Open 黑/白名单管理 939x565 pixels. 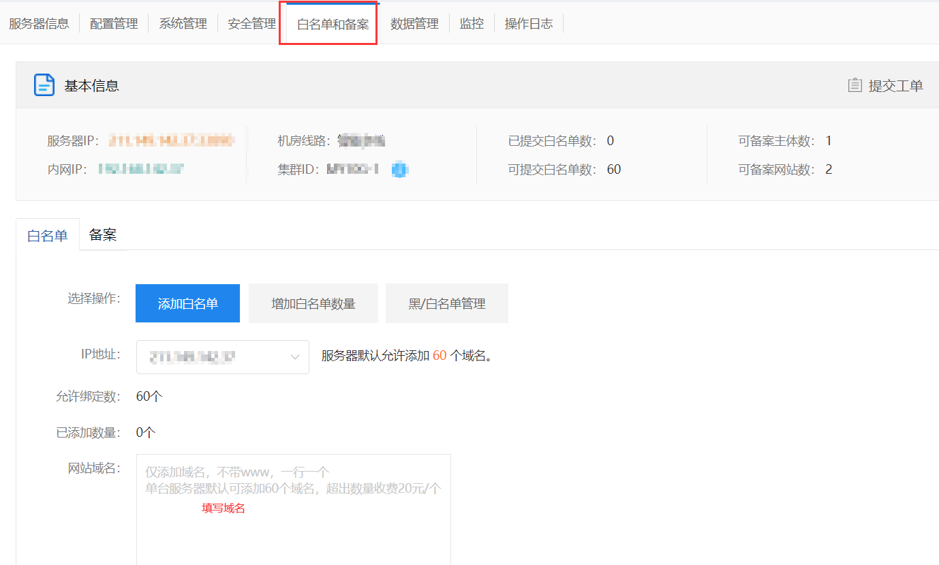coord(447,304)
